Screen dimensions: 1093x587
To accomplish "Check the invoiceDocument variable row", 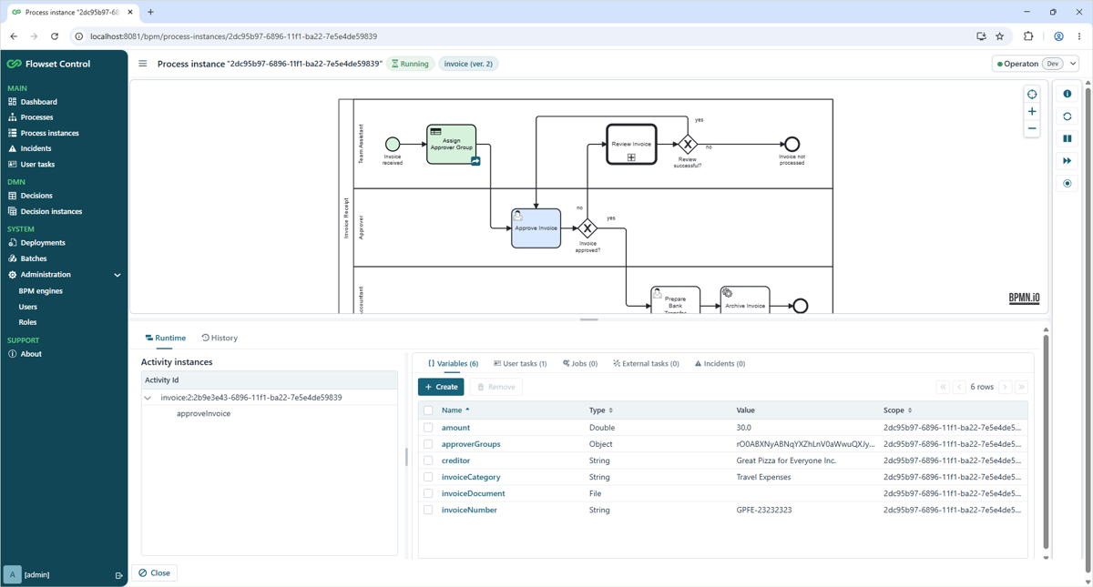I will coord(428,493).
